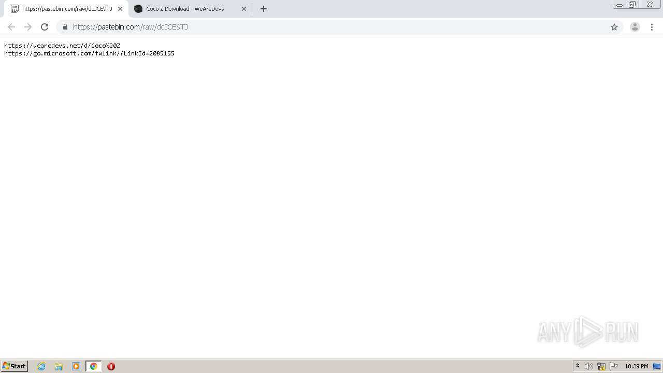Screen dimensions: 663x373
Task: Minimize the Chrome window
Action: [x=619, y=5]
